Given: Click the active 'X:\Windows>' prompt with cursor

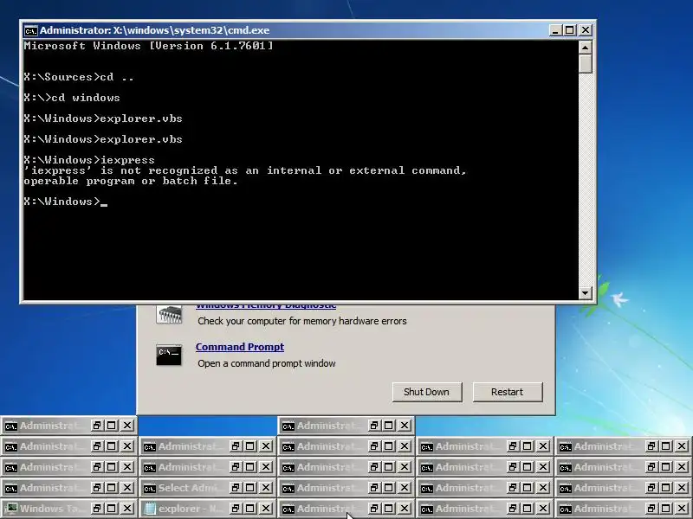Looking at the screenshot, I should [x=66, y=202].
